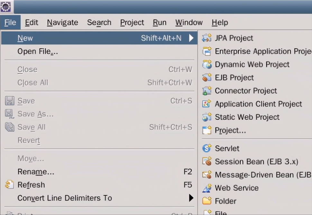Screen dimensions: 312x215
Task: Create a new Servlet
Action: tap(255, 148)
